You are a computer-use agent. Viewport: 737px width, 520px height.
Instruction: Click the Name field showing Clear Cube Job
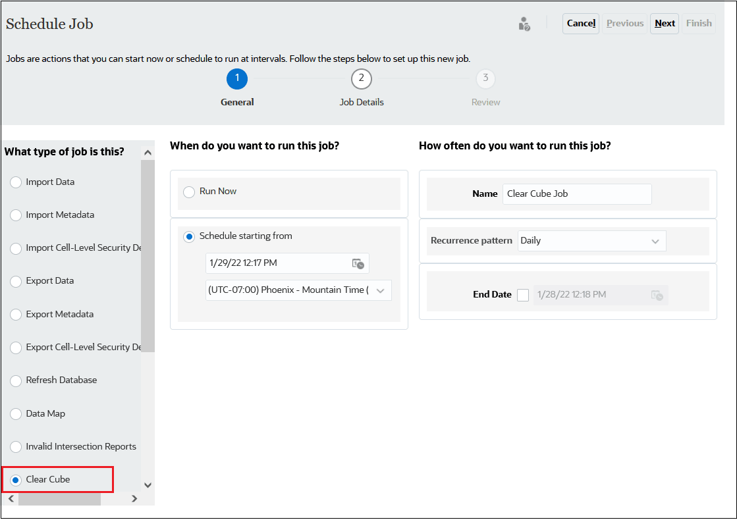(x=577, y=194)
